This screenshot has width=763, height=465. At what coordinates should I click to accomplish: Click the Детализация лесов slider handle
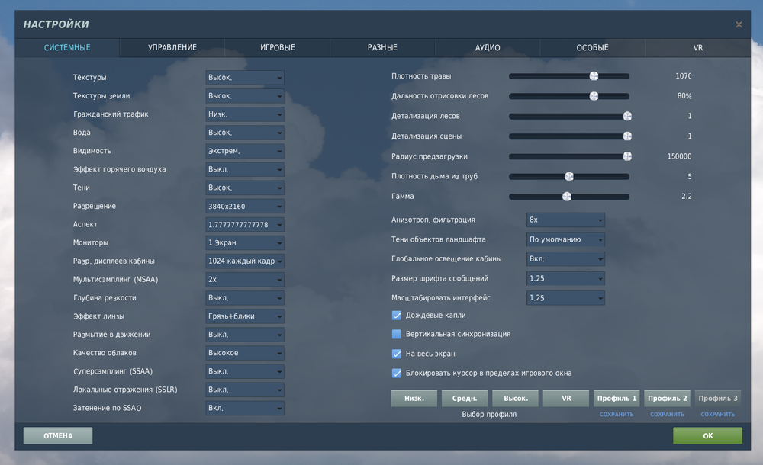[627, 116]
